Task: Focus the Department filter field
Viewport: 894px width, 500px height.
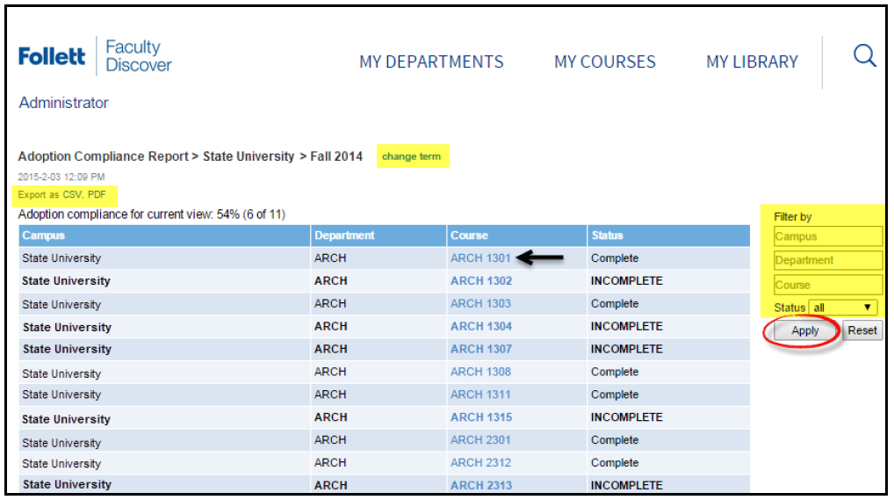Action: click(828, 260)
